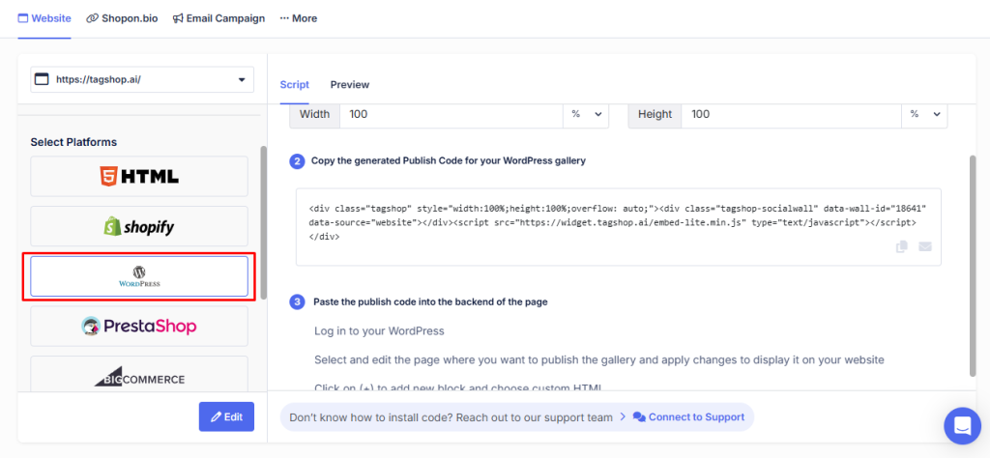Open the Height unit dropdown

tap(924, 114)
